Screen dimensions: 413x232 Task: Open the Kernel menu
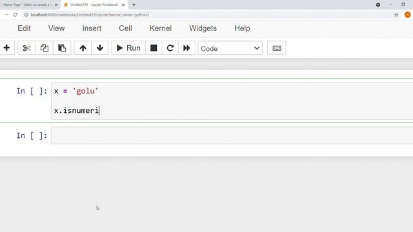coord(161,28)
